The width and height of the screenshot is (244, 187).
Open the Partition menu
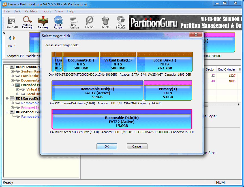pos(31,11)
